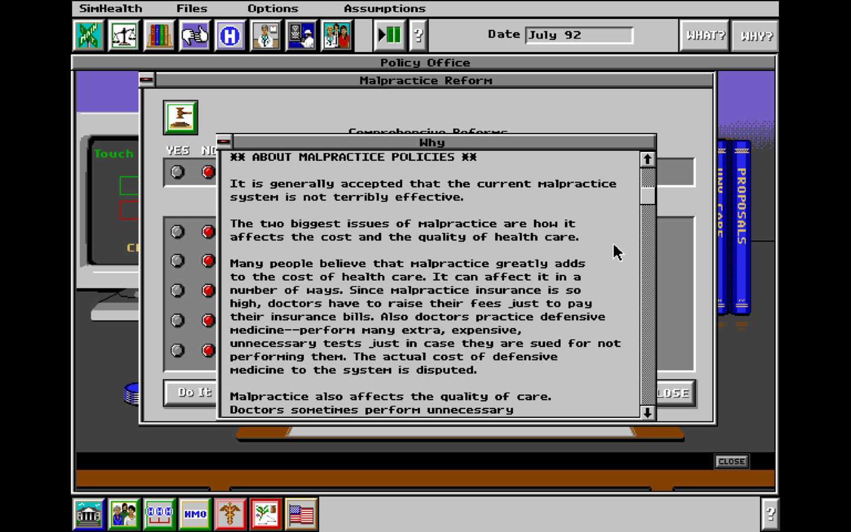The image size is (851, 532).
Task: Click the question mark in the bottom bar
Action: coord(770,514)
